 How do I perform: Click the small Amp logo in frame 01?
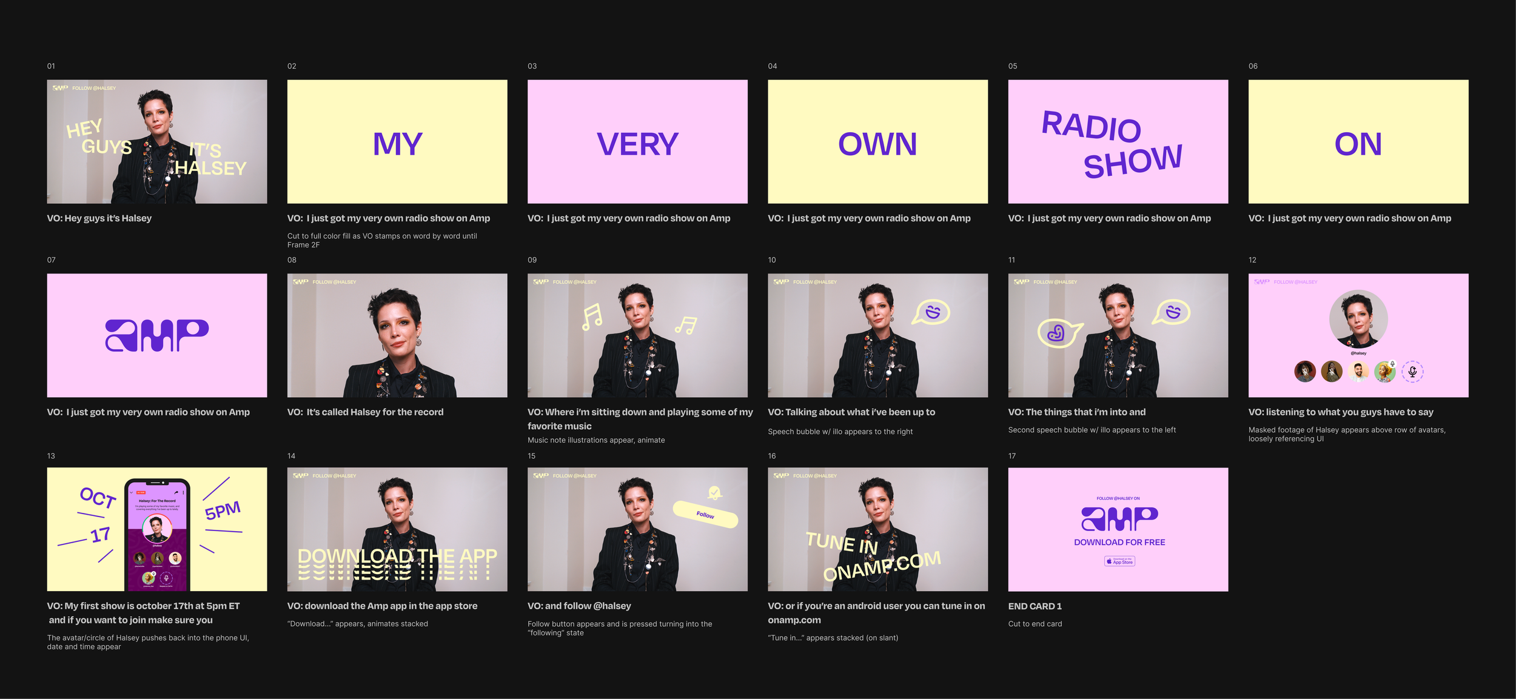(x=60, y=88)
